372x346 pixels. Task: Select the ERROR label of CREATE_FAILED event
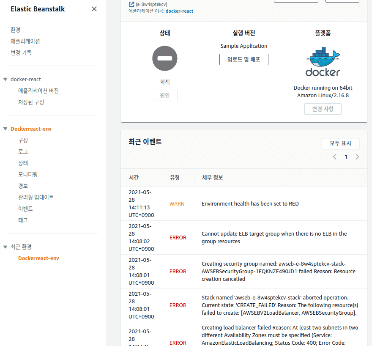(178, 305)
